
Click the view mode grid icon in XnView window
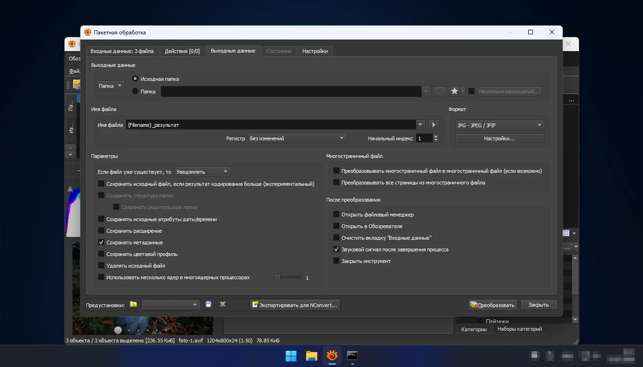coord(566,233)
